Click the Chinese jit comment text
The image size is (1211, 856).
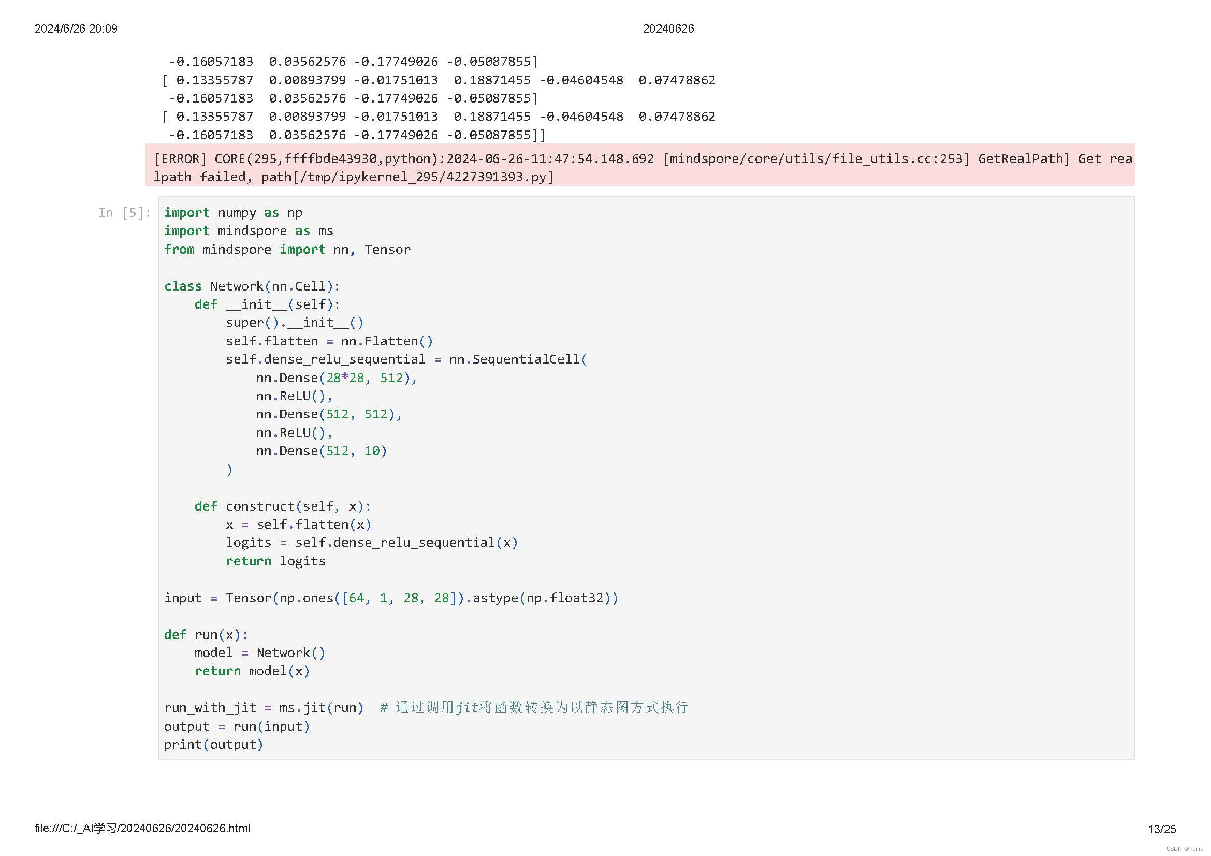534,708
